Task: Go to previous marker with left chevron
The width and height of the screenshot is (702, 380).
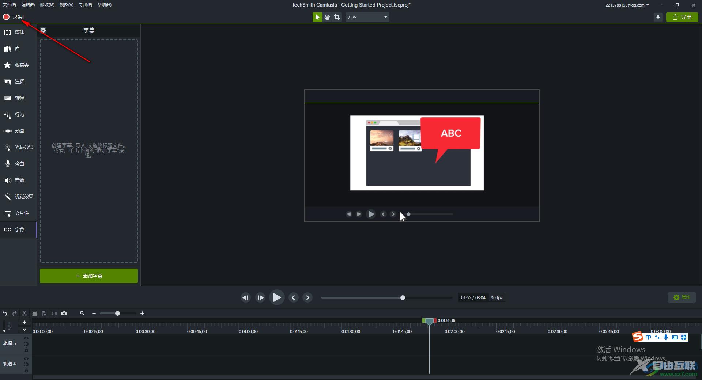Action: tap(293, 297)
